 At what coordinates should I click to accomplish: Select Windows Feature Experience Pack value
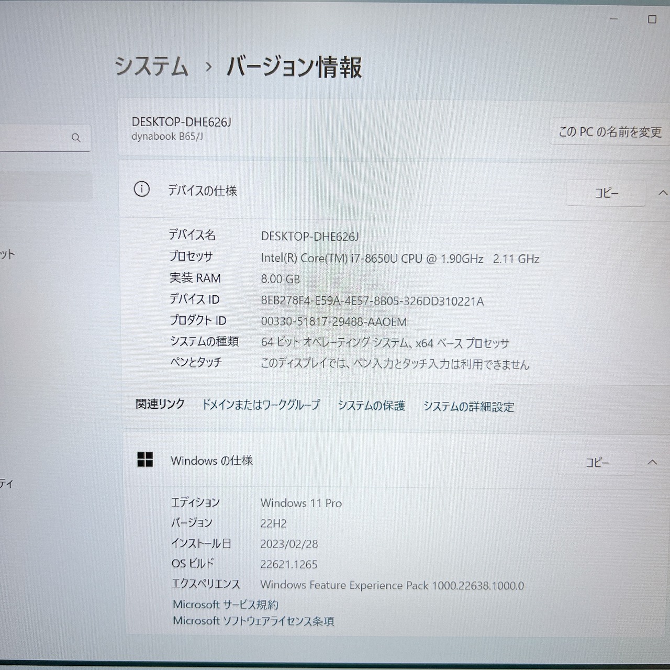[x=392, y=585]
